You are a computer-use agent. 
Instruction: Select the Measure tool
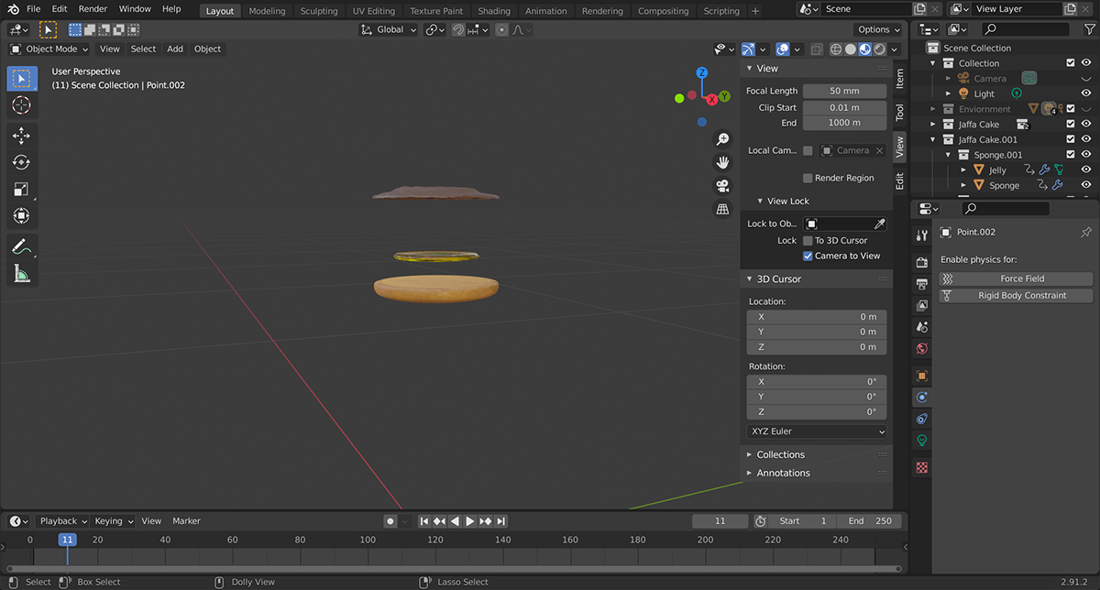(x=22, y=272)
